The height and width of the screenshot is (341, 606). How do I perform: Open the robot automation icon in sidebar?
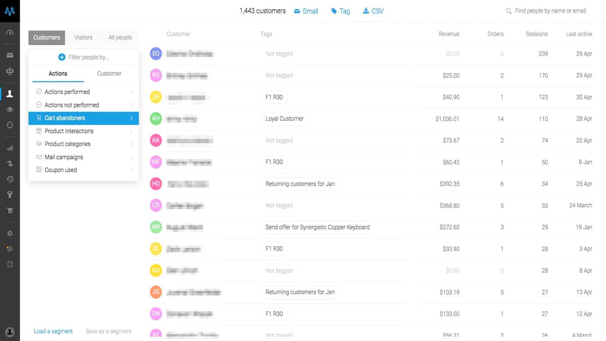point(10,71)
